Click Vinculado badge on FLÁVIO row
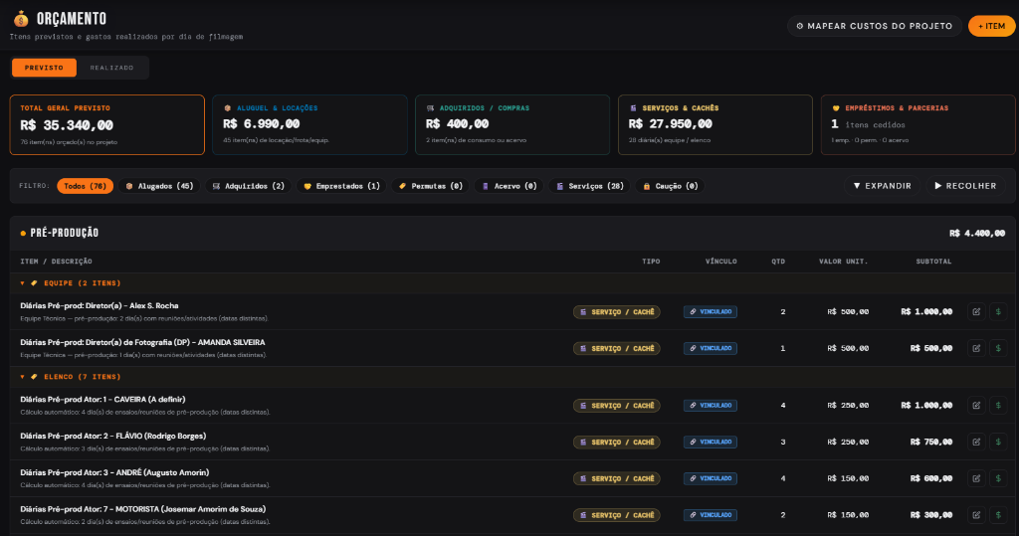 pyautogui.click(x=711, y=442)
